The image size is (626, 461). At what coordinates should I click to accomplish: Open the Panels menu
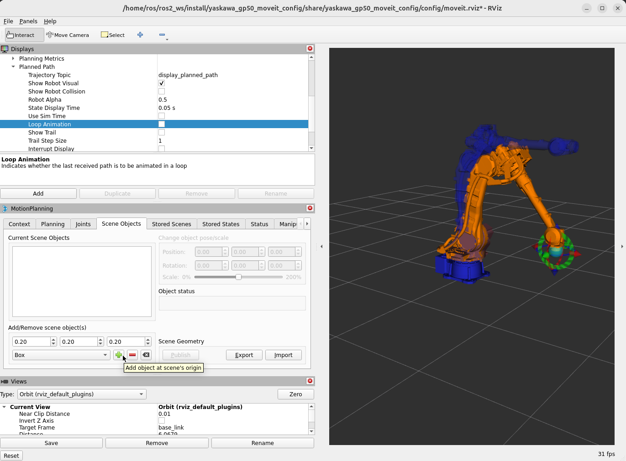point(28,21)
